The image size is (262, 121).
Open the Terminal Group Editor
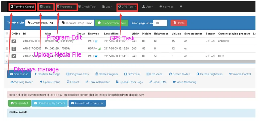tap(77, 23)
